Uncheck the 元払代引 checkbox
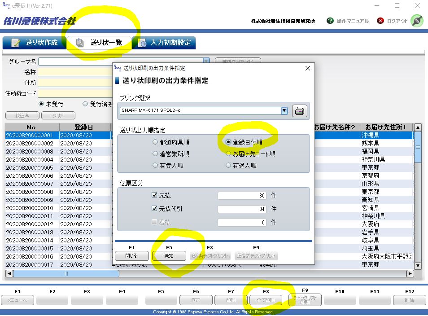 pyautogui.click(x=154, y=209)
